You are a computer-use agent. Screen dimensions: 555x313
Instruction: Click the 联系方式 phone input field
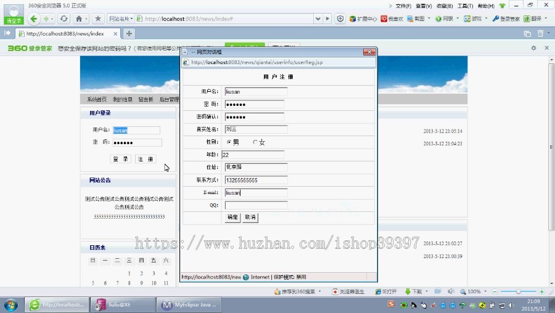point(256,180)
